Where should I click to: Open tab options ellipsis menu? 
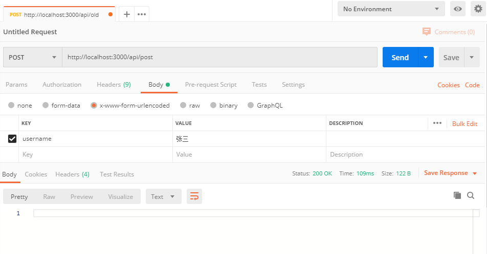[x=142, y=14]
